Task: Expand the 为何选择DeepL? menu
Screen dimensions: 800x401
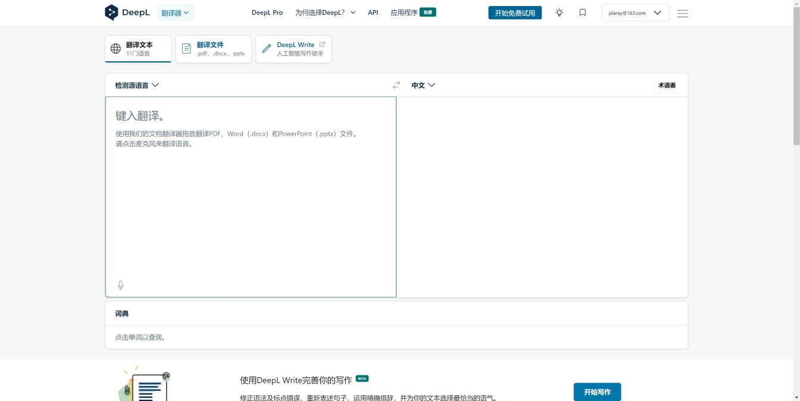Action: pos(325,12)
